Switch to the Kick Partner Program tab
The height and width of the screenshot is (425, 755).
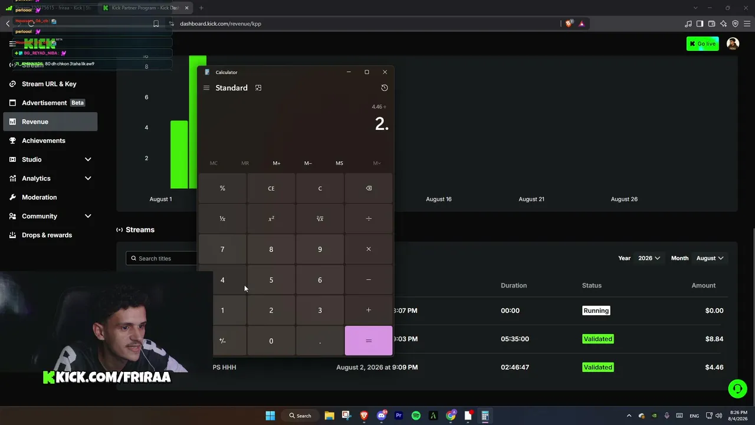[144, 8]
